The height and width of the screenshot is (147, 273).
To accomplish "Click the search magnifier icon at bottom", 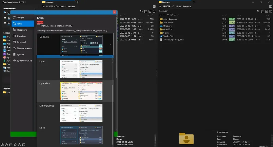I will point(15,145).
